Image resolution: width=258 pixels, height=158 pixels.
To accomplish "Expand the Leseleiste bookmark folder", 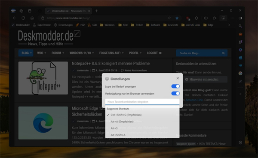I will [x=171, y=25].
